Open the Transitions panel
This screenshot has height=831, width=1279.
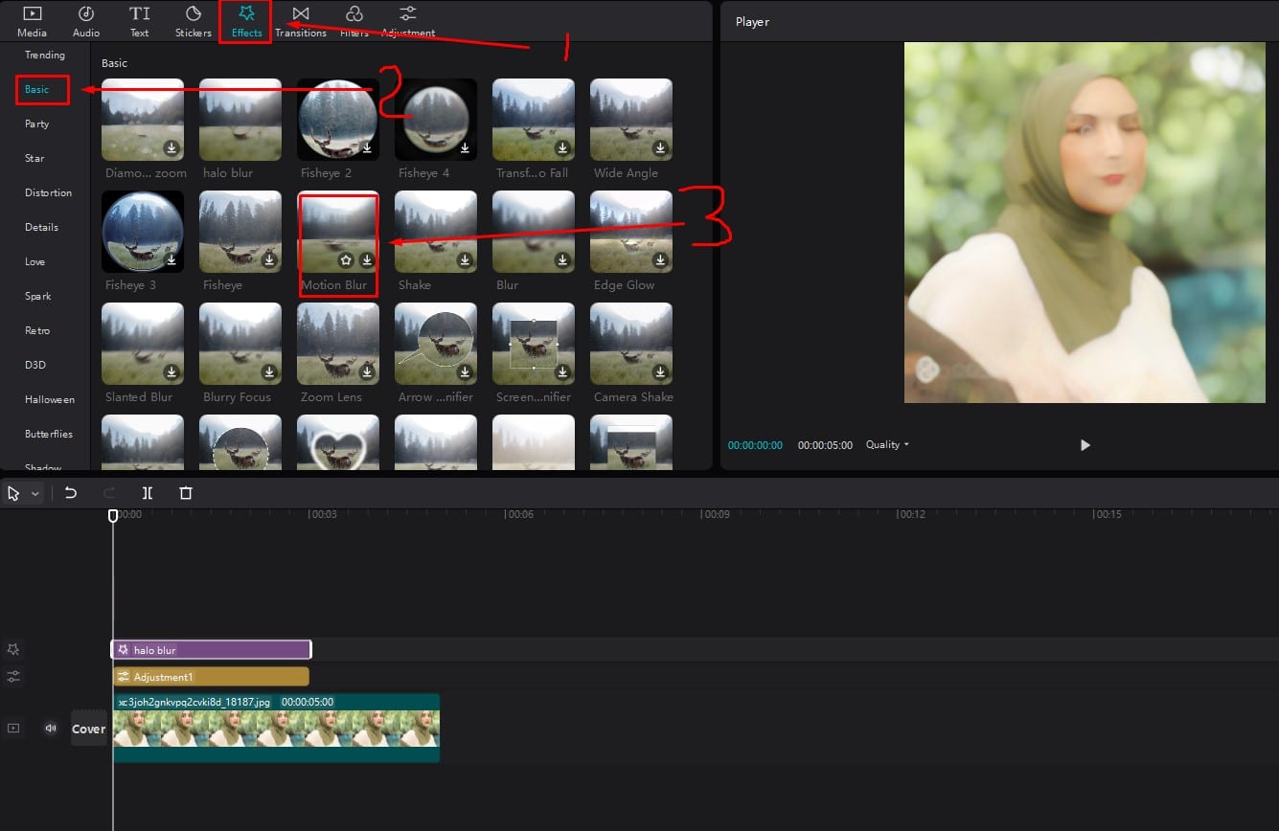click(x=300, y=20)
